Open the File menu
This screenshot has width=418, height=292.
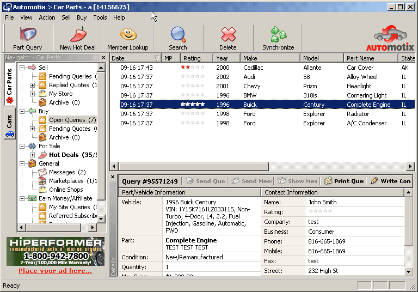point(9,17)
